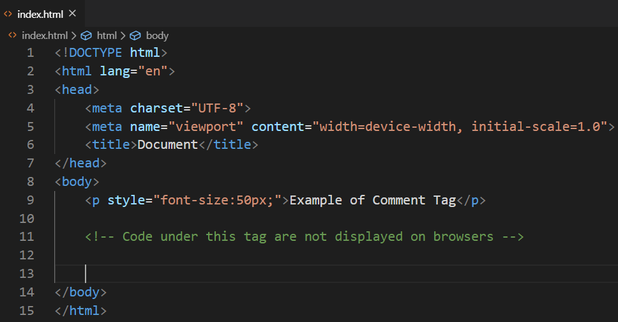Click the chevron after index.html breadcrumb

click(x=73, y=36)
